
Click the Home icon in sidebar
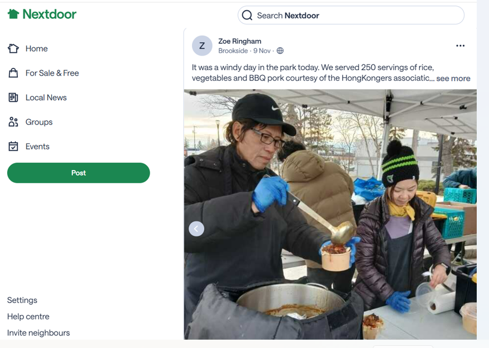point(13,49)
